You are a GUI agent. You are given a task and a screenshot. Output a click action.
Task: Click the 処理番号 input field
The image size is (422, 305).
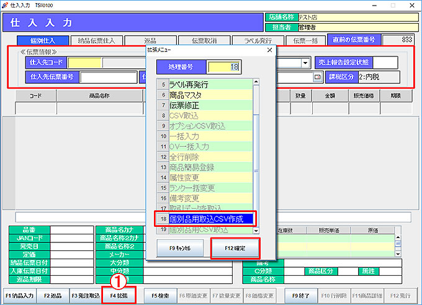click(x=223, y=66)
